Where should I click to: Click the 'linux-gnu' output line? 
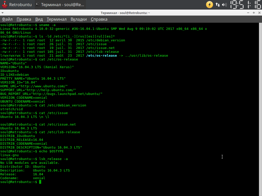[x=9, y=155]
